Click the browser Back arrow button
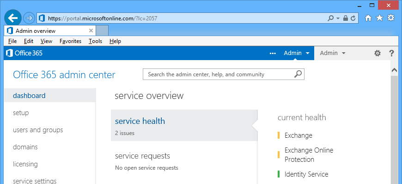The width and height of the screenshot is (402, 184). [x=13, y=18]
